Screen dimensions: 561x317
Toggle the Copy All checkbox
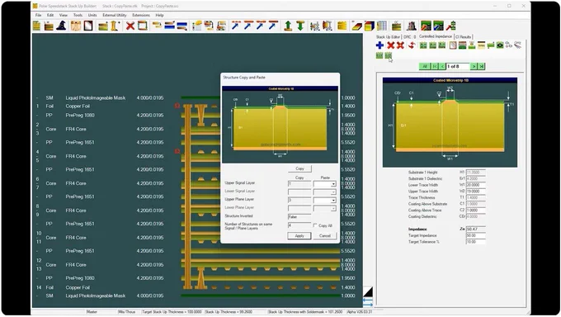[315, 225]
